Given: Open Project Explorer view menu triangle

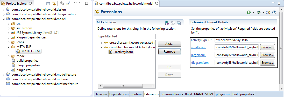Looking at the screenshot, I should (x=75, y=3).
